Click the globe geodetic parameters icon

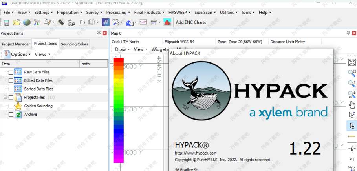(x=27, y=22)
